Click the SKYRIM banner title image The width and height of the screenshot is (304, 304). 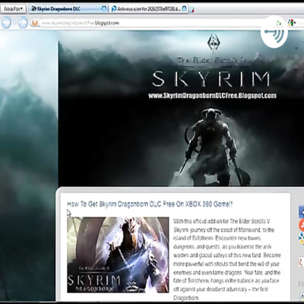pos(211,78)
